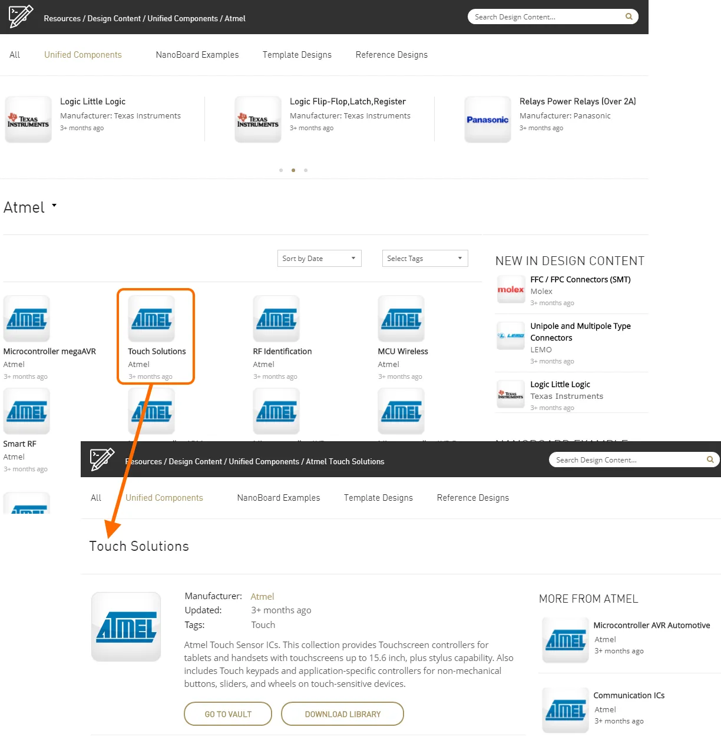Click the logo icon on the Atmel Touch Solutions header

(x=102, y=460)
